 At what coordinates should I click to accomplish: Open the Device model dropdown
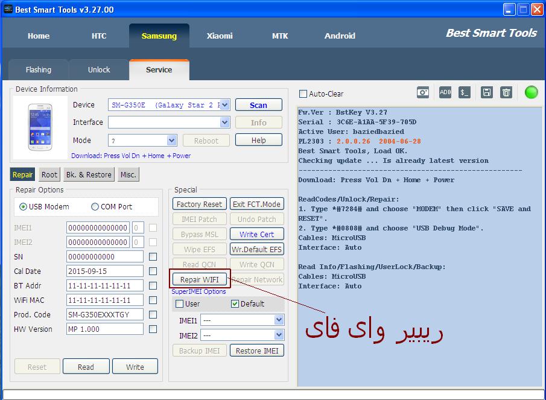tap(225, 105)
